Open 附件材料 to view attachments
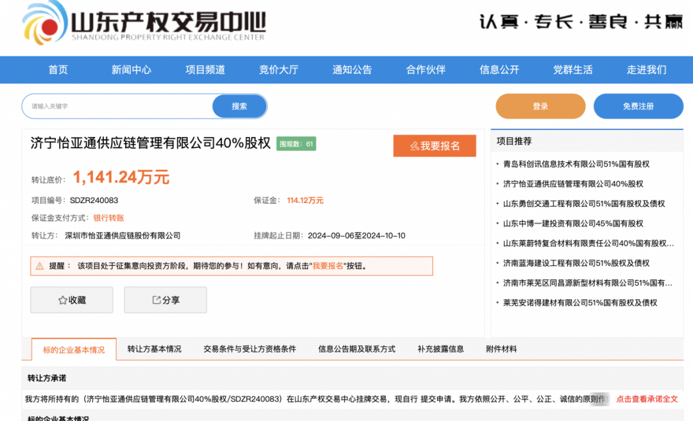 pos(503,349)
